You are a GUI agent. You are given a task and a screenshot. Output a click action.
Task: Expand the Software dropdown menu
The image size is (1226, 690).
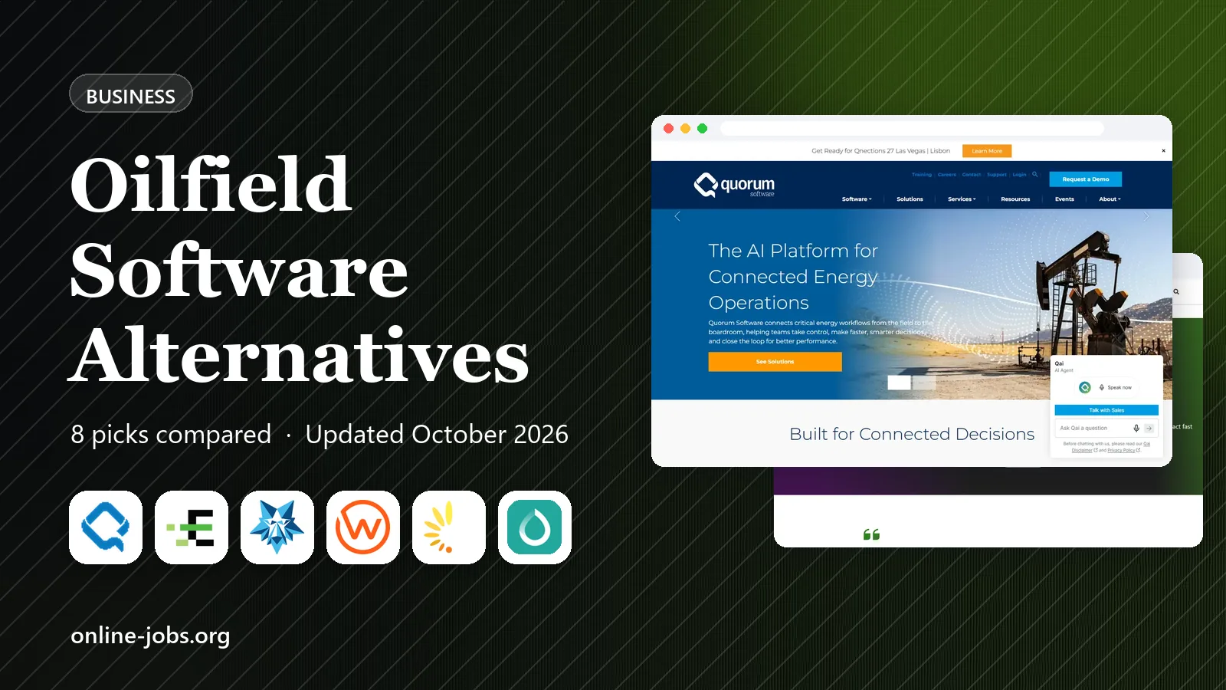point(857,199)
